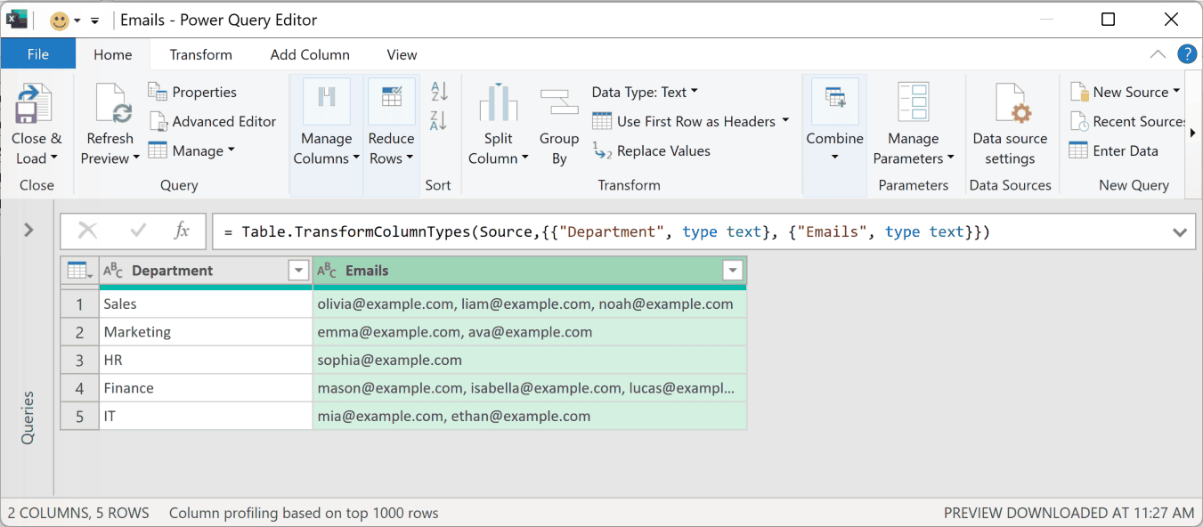Open the quick access toolbar customize arrow
Viewport: 1203px width, 527px height.
coord(94,20)
